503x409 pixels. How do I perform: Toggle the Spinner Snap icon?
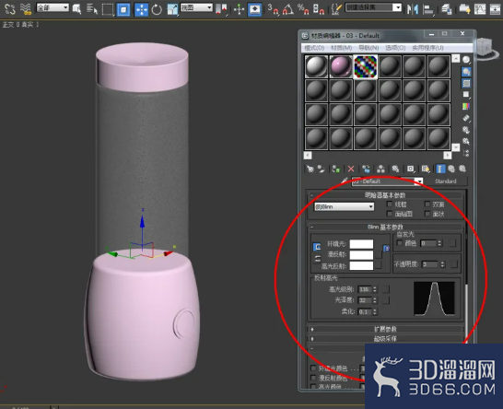pyautogui.click(x=318, y=9)
